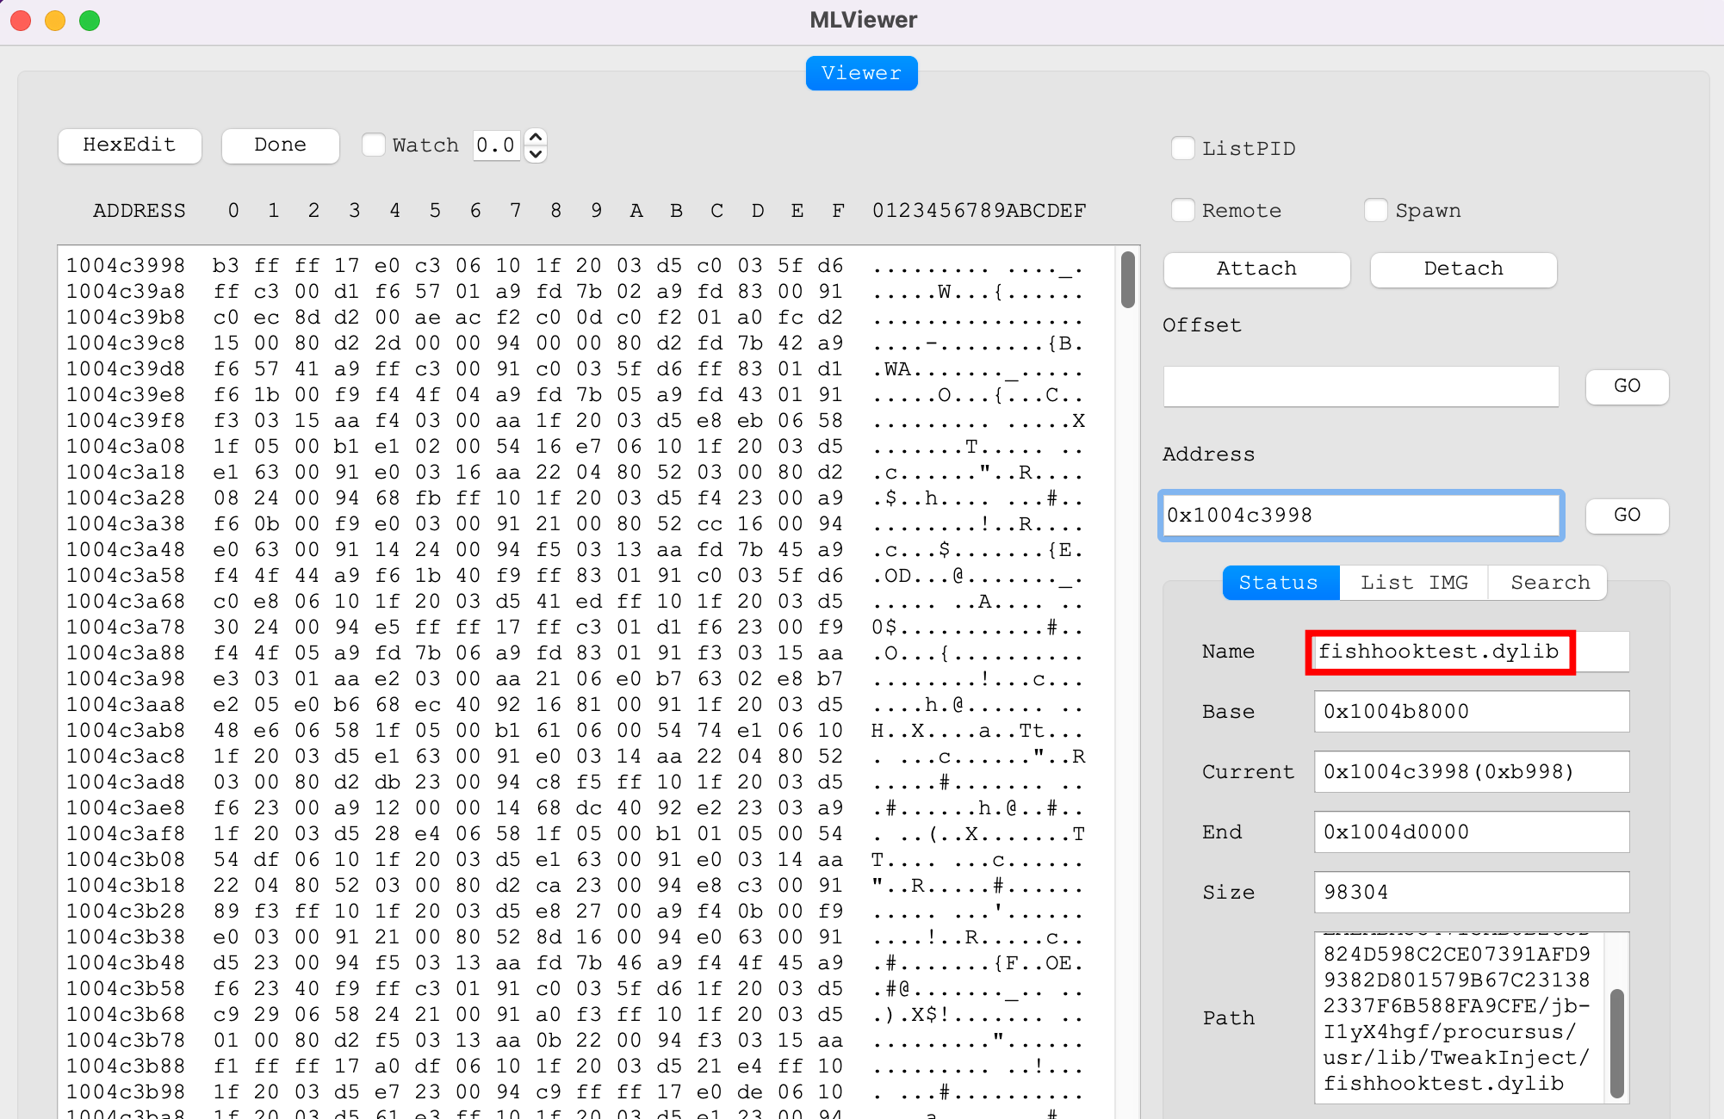Toggle the Remote checkbox

(x=1183, y=210)
